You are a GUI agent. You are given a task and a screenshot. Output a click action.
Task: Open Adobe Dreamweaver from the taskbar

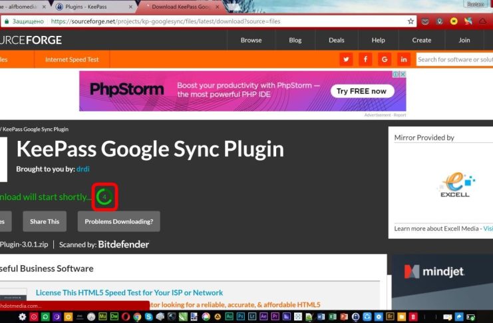click(x=114, y=316)
